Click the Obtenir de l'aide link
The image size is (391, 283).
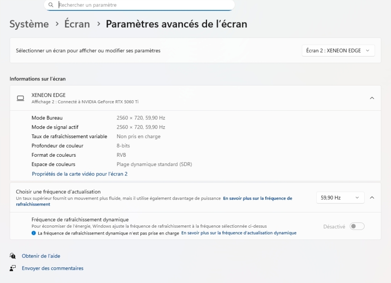click(41, 256)
